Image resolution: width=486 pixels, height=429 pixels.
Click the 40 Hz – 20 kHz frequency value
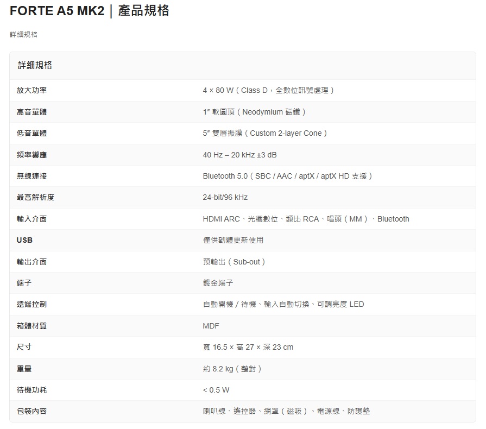pyautogui.click(x=239, y=155)
